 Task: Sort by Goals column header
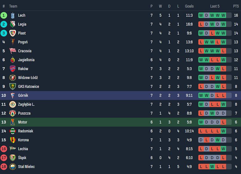189,6
